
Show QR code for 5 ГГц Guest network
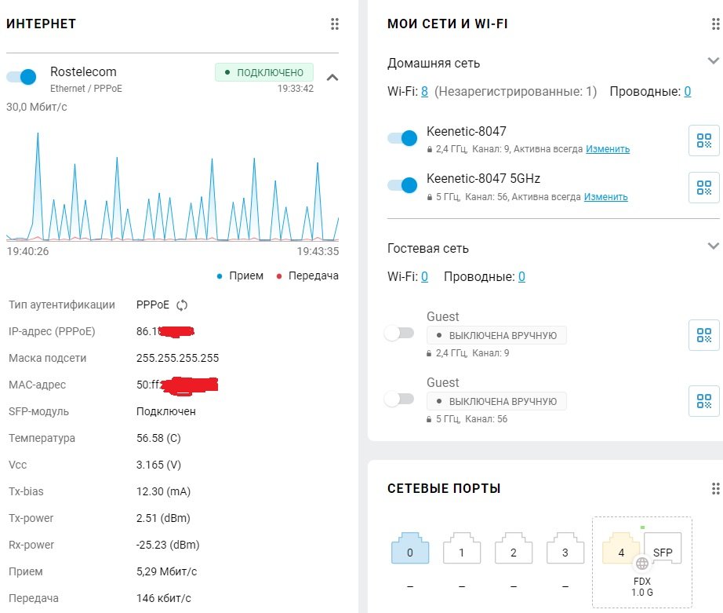tap(703, 401)
